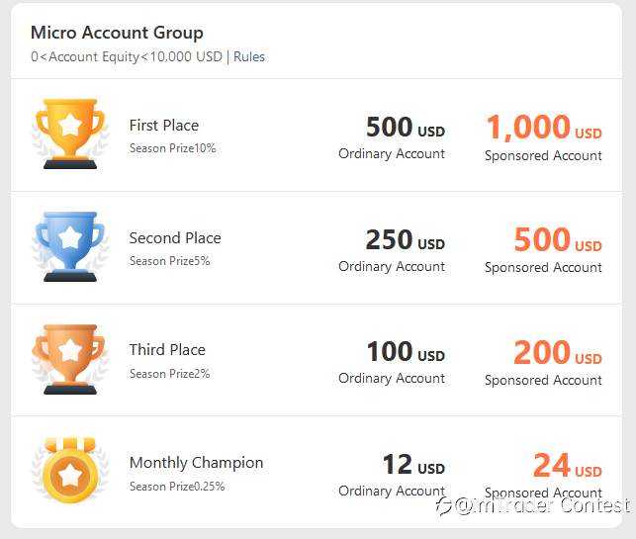This screenshot has width=636, height=539.
Task: Select the First Place label
Action: pyautogui.click(x=164, y=126)
